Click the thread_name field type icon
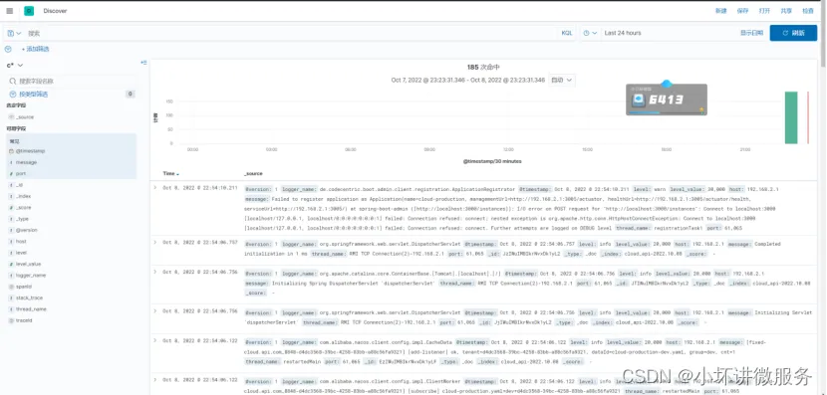This screenshot has height=395, width=827. tap(11, 309)
